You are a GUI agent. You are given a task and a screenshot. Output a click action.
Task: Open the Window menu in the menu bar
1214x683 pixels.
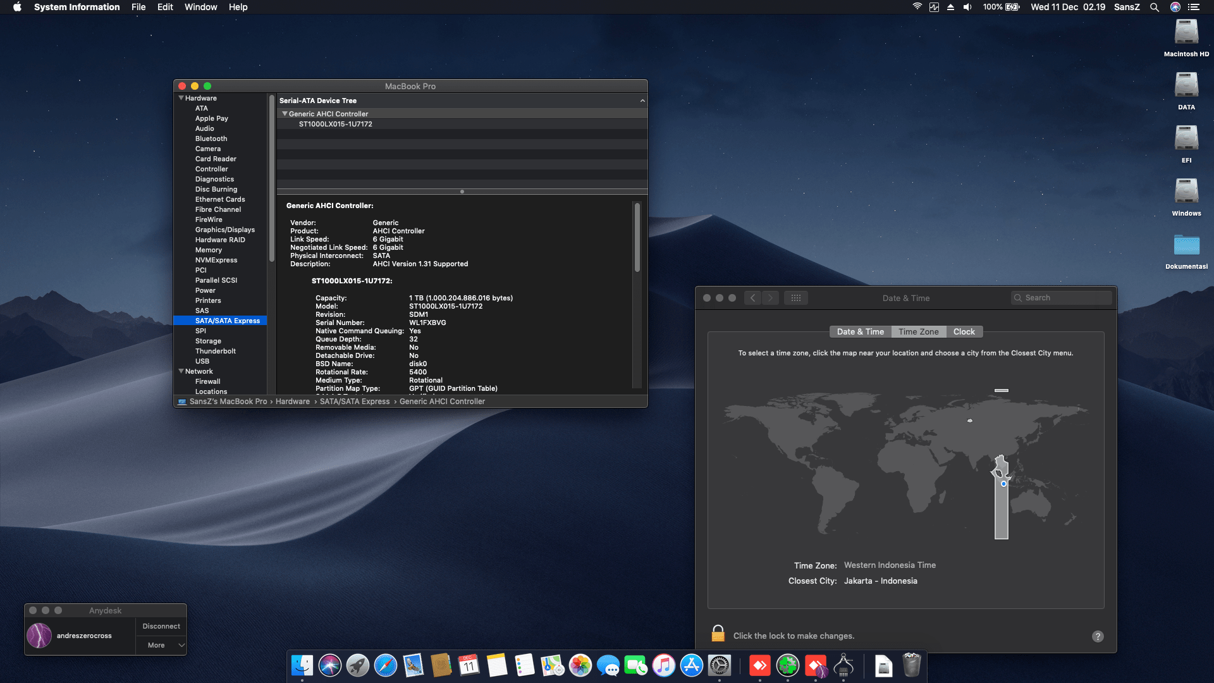point(200,7)
